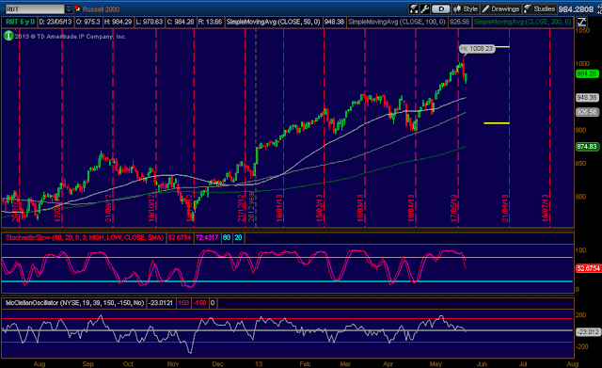Click the L: 970.63 low value

(150, 22)
